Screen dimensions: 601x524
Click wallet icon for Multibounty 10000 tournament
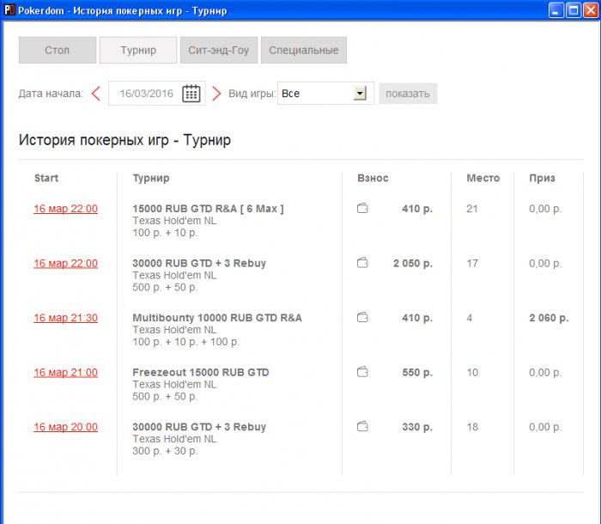point(362,318)
